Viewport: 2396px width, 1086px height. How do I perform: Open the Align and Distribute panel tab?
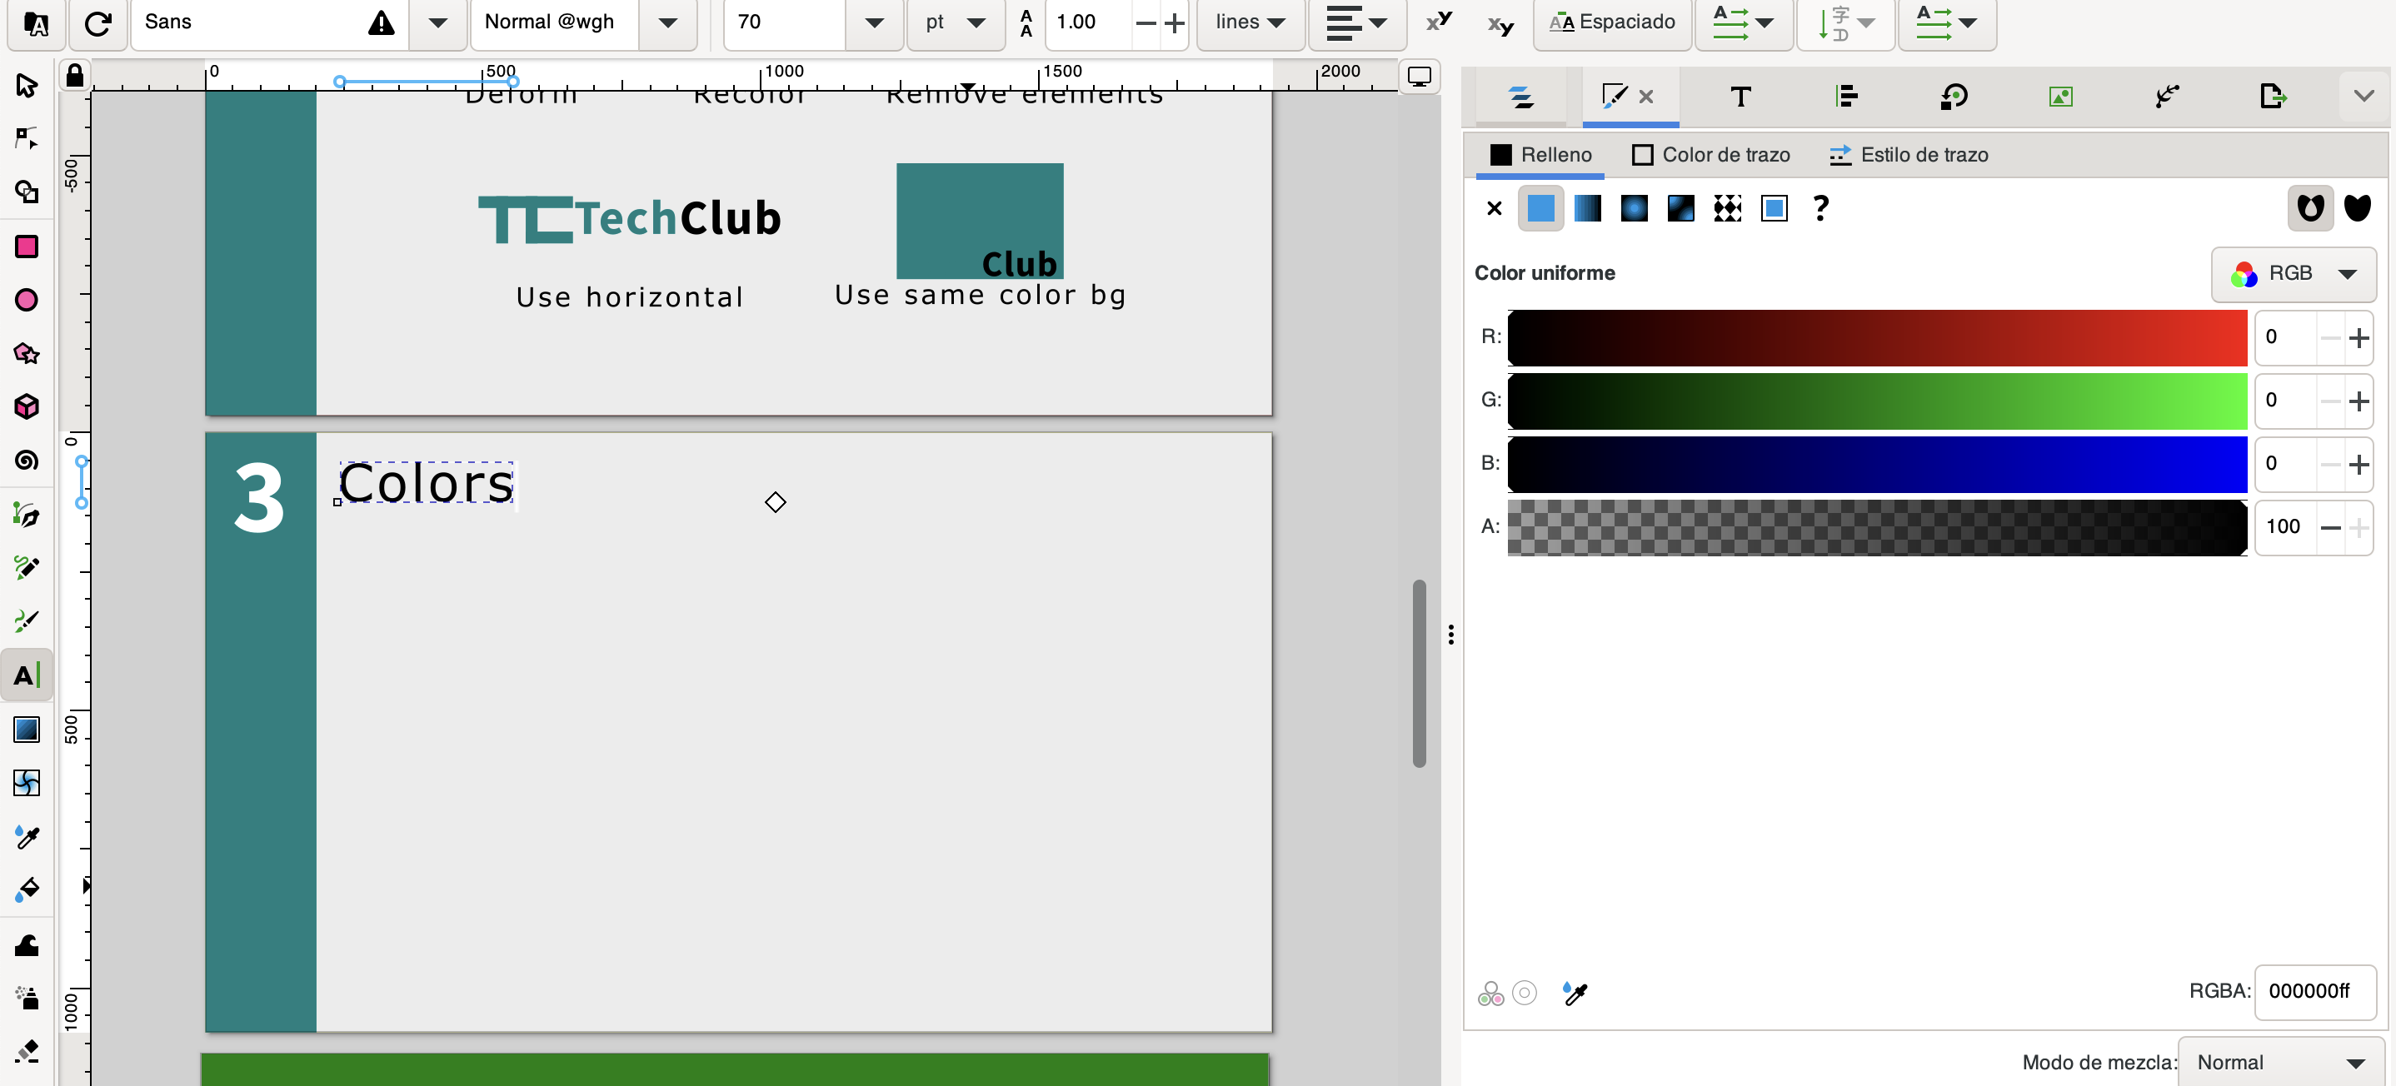[x=1847, y=96]
